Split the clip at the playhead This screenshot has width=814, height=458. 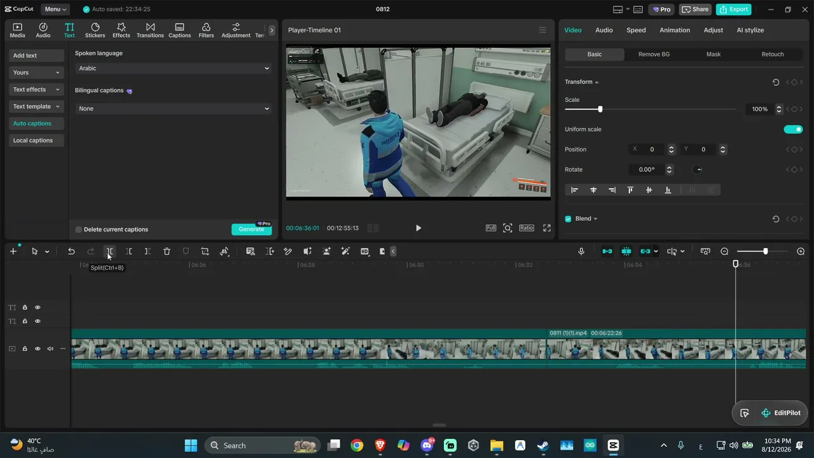[109, 251]
